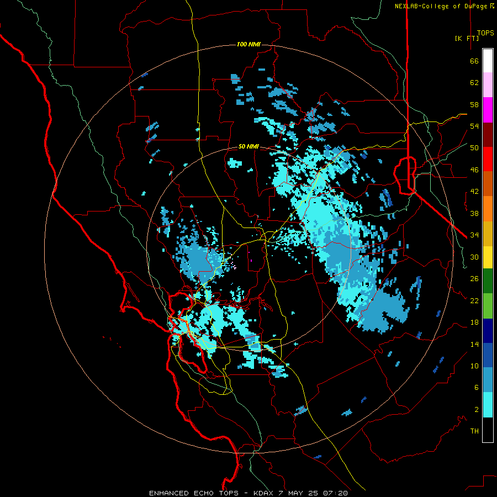The width and height of the screenshot is (497, 497).
Task: Click the 2 legend value
Action: coord(477,410)
